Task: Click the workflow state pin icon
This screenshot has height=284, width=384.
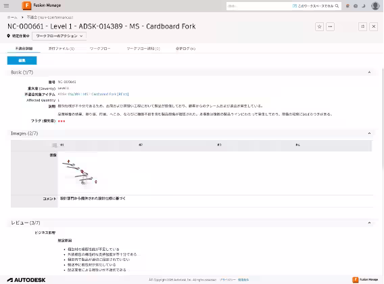Action: tap(8, 36)
